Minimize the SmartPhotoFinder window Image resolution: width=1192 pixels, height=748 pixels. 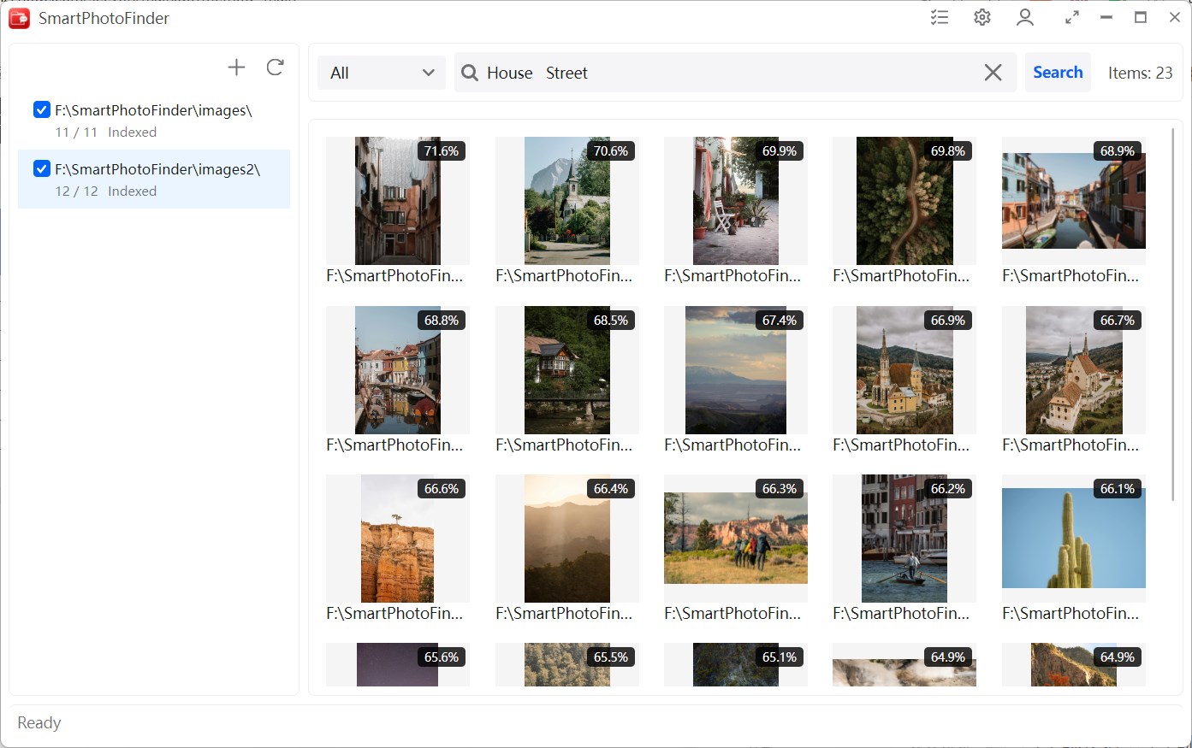tap(1106, 17)
